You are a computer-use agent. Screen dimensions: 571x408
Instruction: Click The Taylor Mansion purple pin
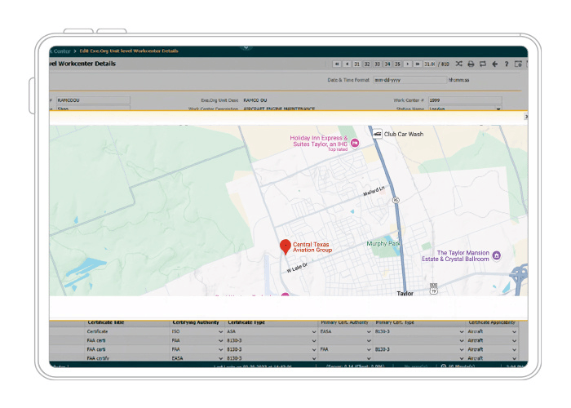pyautogui.click(x=496, y=255)
